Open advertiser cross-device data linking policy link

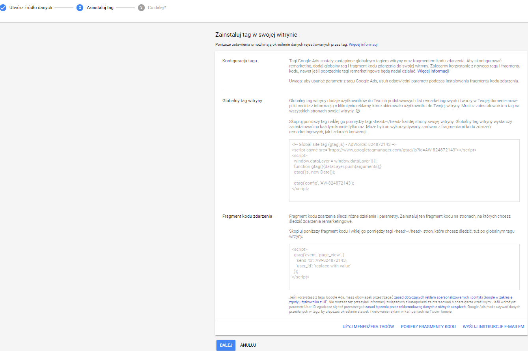(416, 306)
